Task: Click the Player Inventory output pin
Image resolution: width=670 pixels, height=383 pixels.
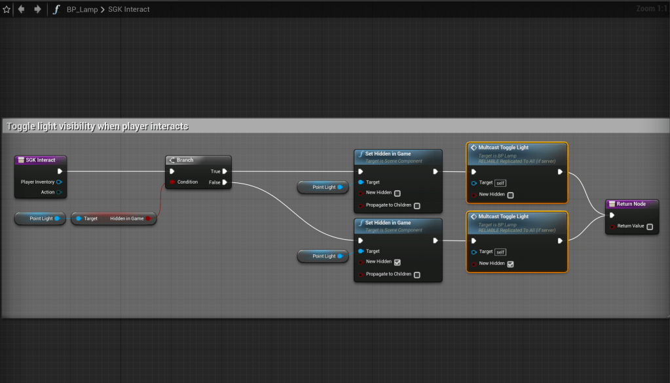Action: (x=60, y=182)
